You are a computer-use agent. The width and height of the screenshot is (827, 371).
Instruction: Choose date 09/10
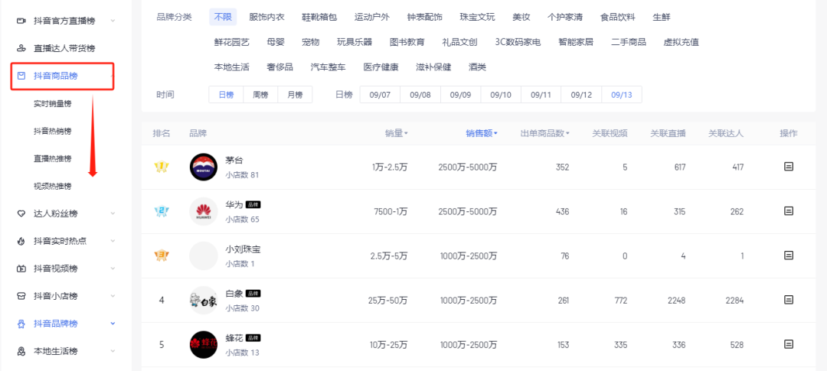tap(501, 95)
